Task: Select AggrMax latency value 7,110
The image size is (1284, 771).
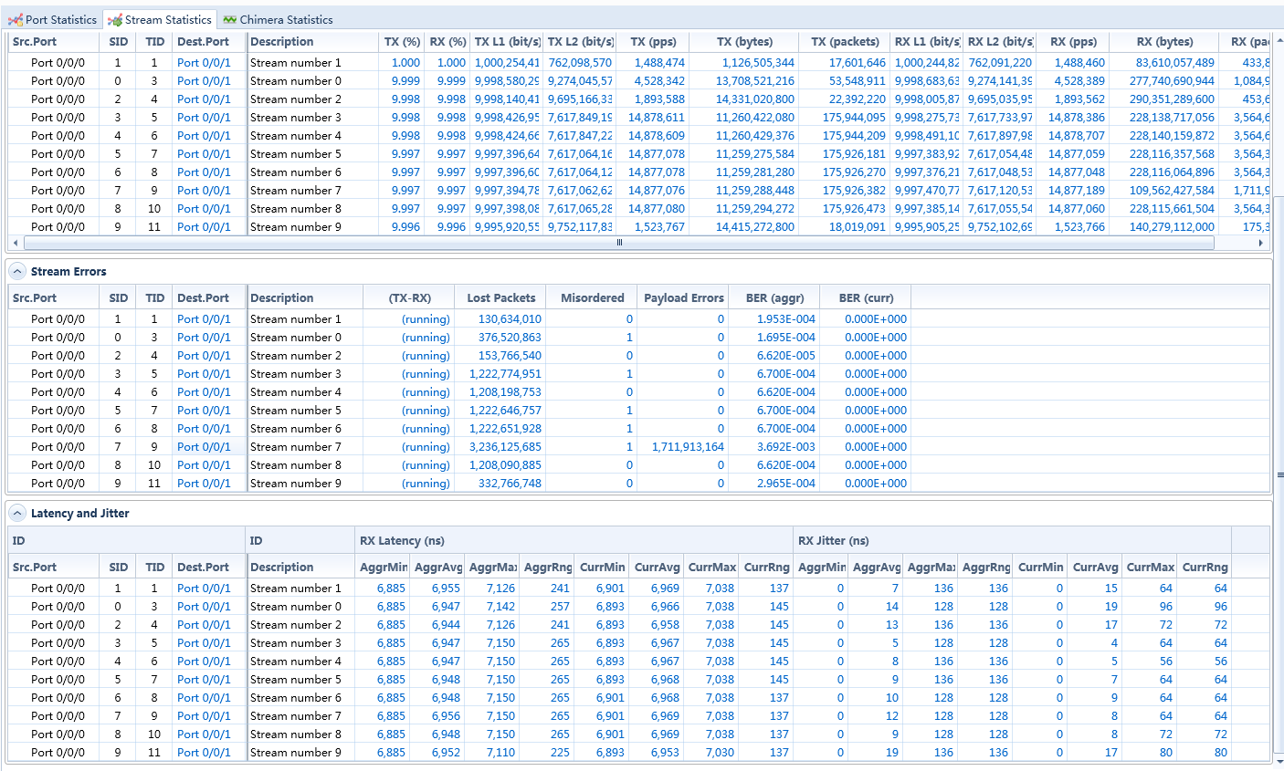Action: coord(500,753)
